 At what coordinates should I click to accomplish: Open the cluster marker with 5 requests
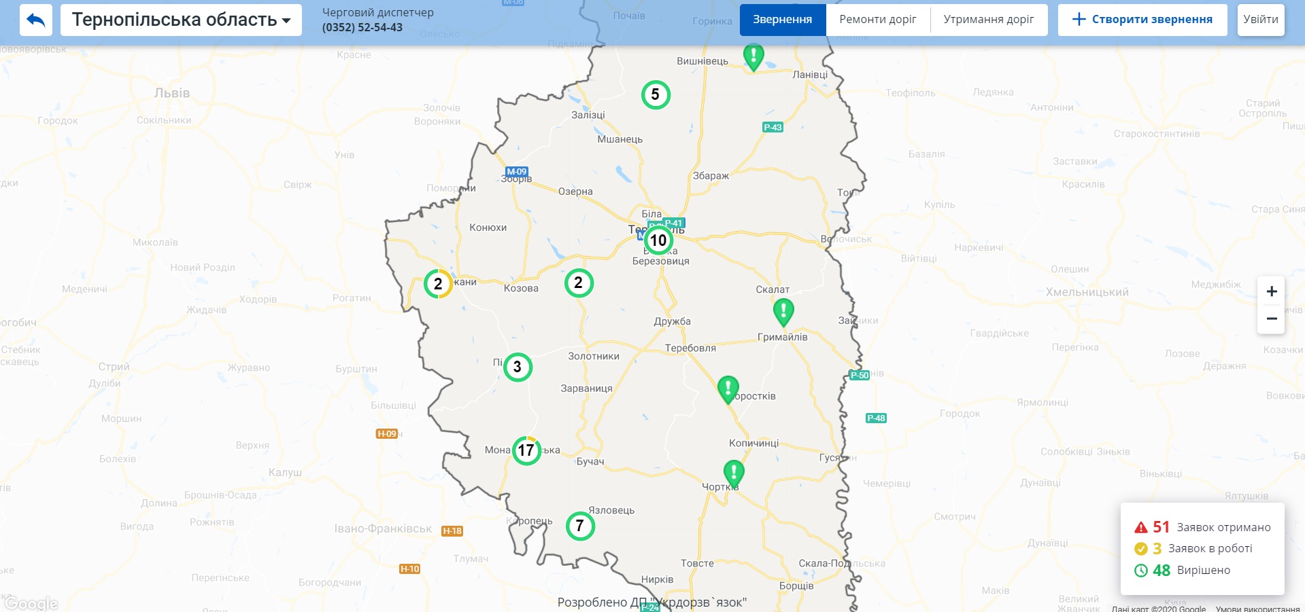coord(656,94)
